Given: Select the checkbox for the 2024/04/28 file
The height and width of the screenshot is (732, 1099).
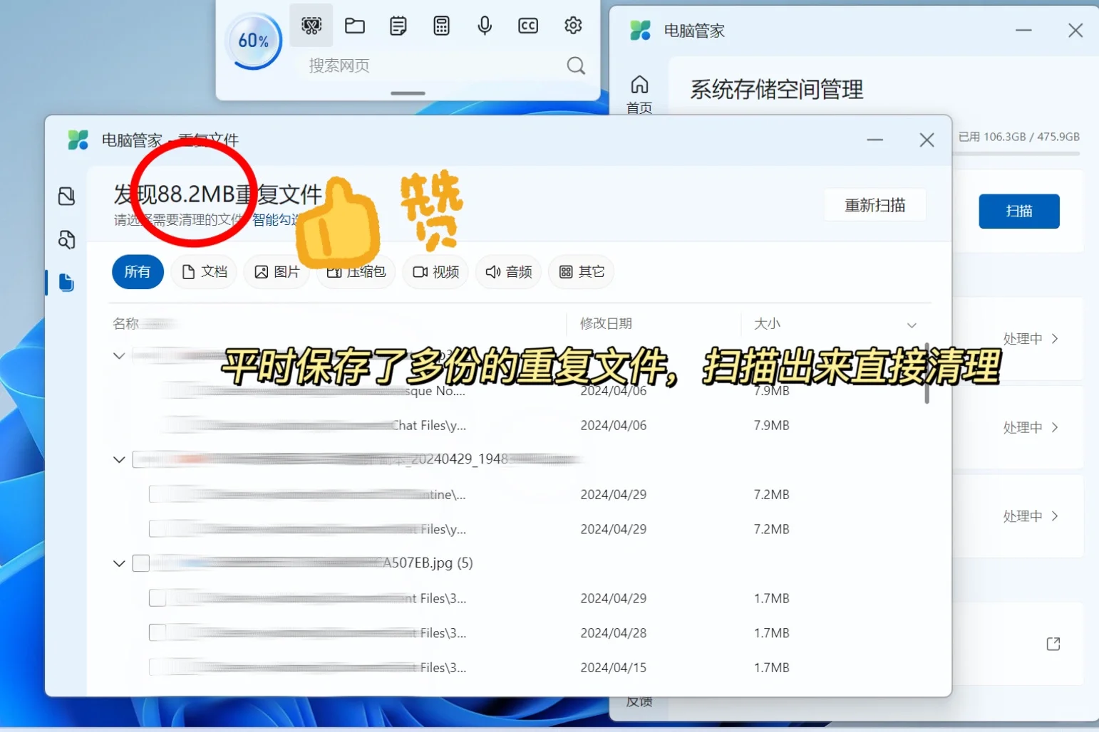Looking at the screenshot, I should [156, 632].
